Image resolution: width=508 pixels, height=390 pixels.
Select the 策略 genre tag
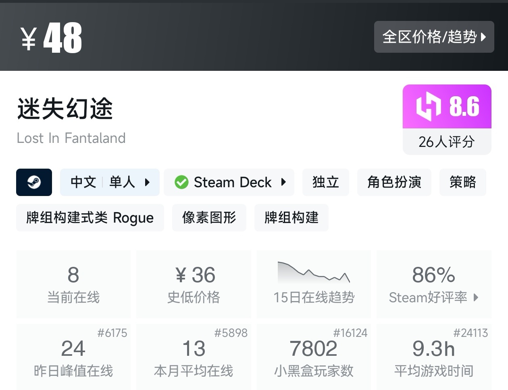(x=462, y=182)
